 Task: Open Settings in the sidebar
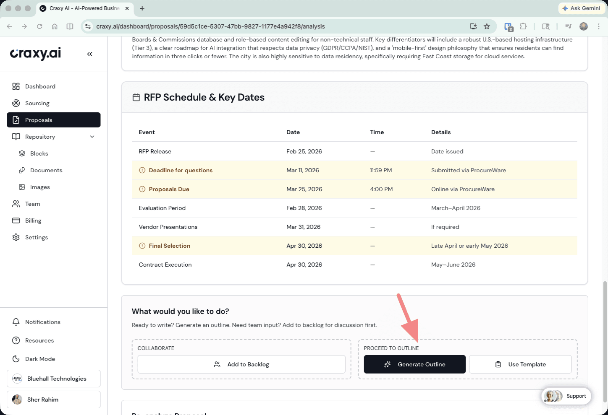click(x=53, y=237)
